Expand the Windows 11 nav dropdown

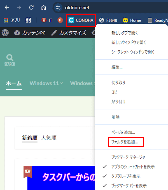[46, 83]
